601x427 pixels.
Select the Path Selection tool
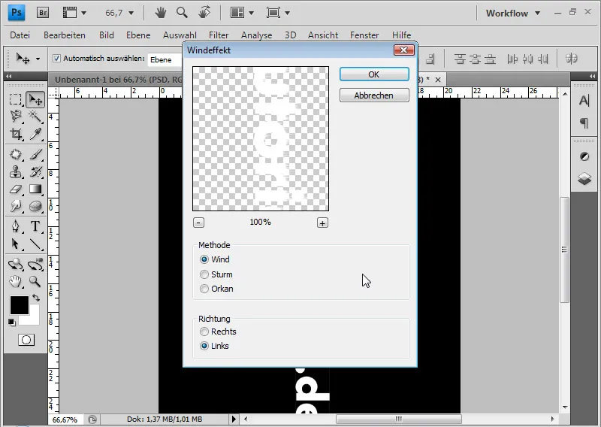[x=16, y=244]
